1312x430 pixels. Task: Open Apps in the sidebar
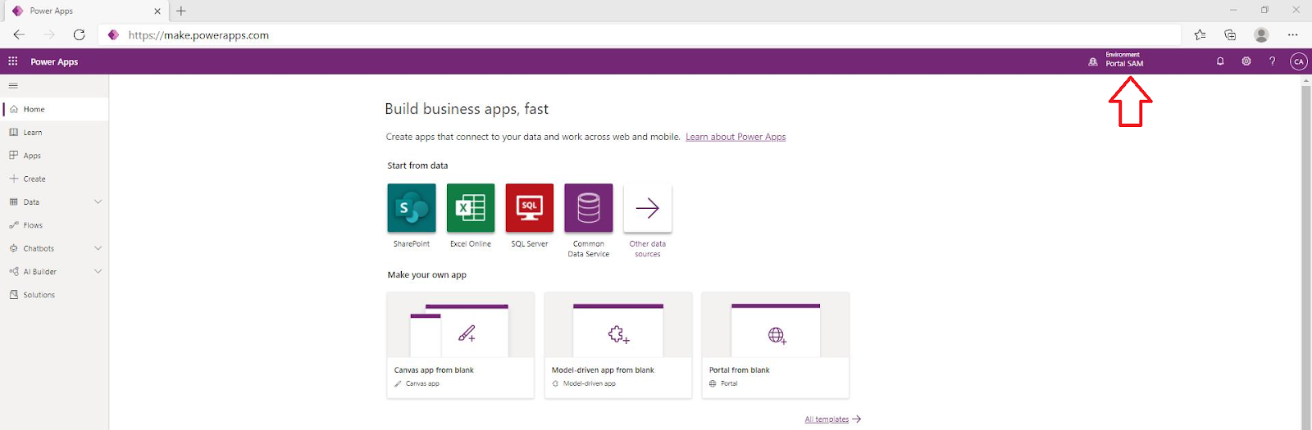[x=54, y=156]
